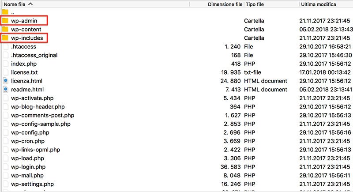Sort by Dimensione file column header
Image resolution: width=353 pixels, height=192 pixels.
(x=225, y=4)
